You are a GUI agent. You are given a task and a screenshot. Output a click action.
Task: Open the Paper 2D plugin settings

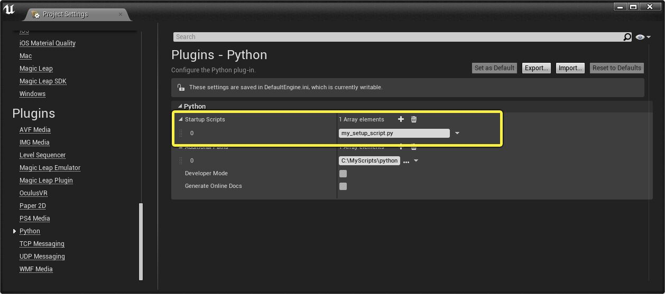[x=33, y=206]
